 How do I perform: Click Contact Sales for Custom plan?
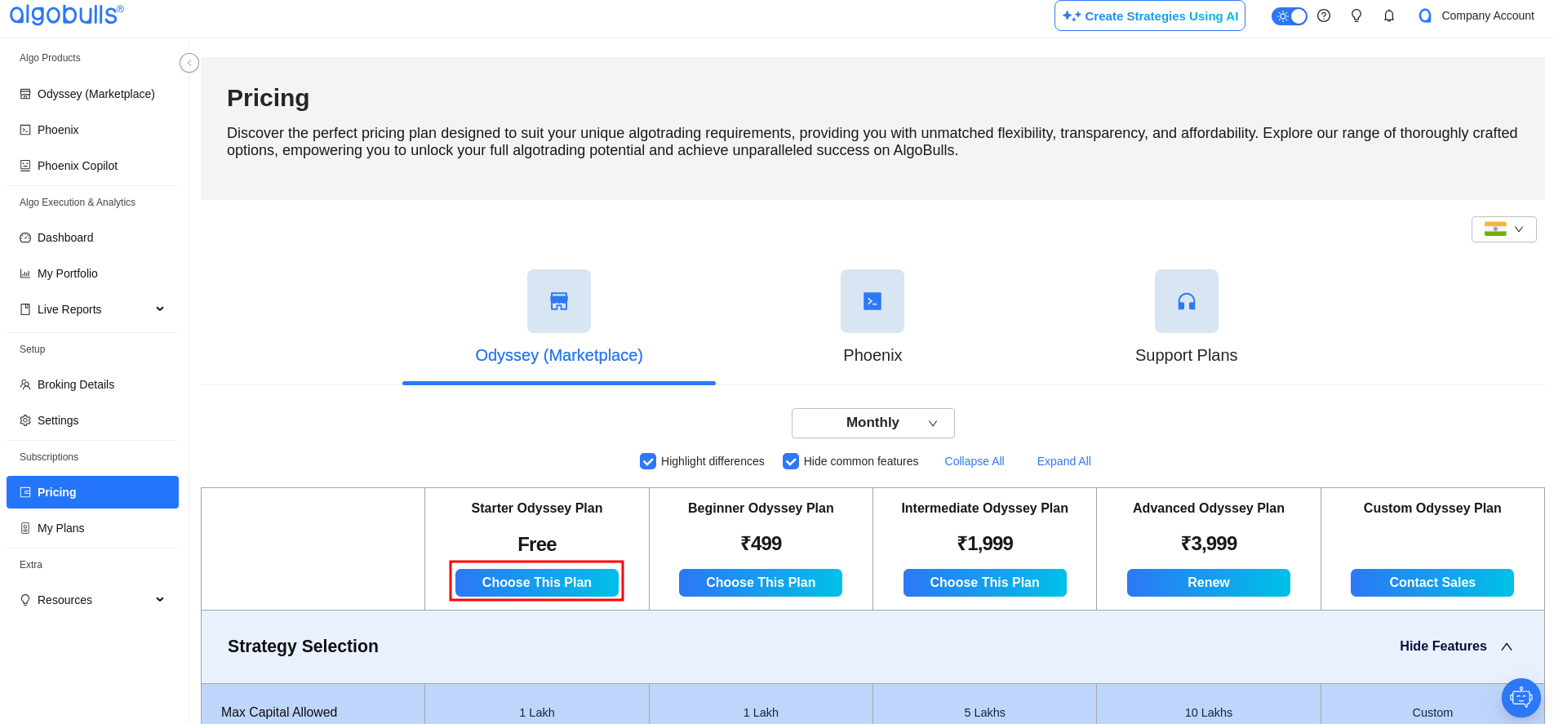(x=1432, y=583)
